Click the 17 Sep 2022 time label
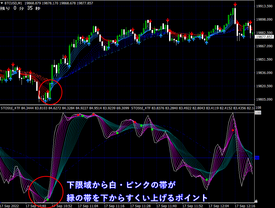The width and height of the screenshot is (275, 208). [x=9, y=206]
